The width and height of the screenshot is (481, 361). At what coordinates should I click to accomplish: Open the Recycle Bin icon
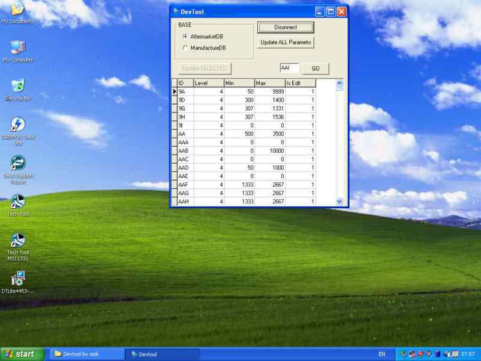(17, 87)
